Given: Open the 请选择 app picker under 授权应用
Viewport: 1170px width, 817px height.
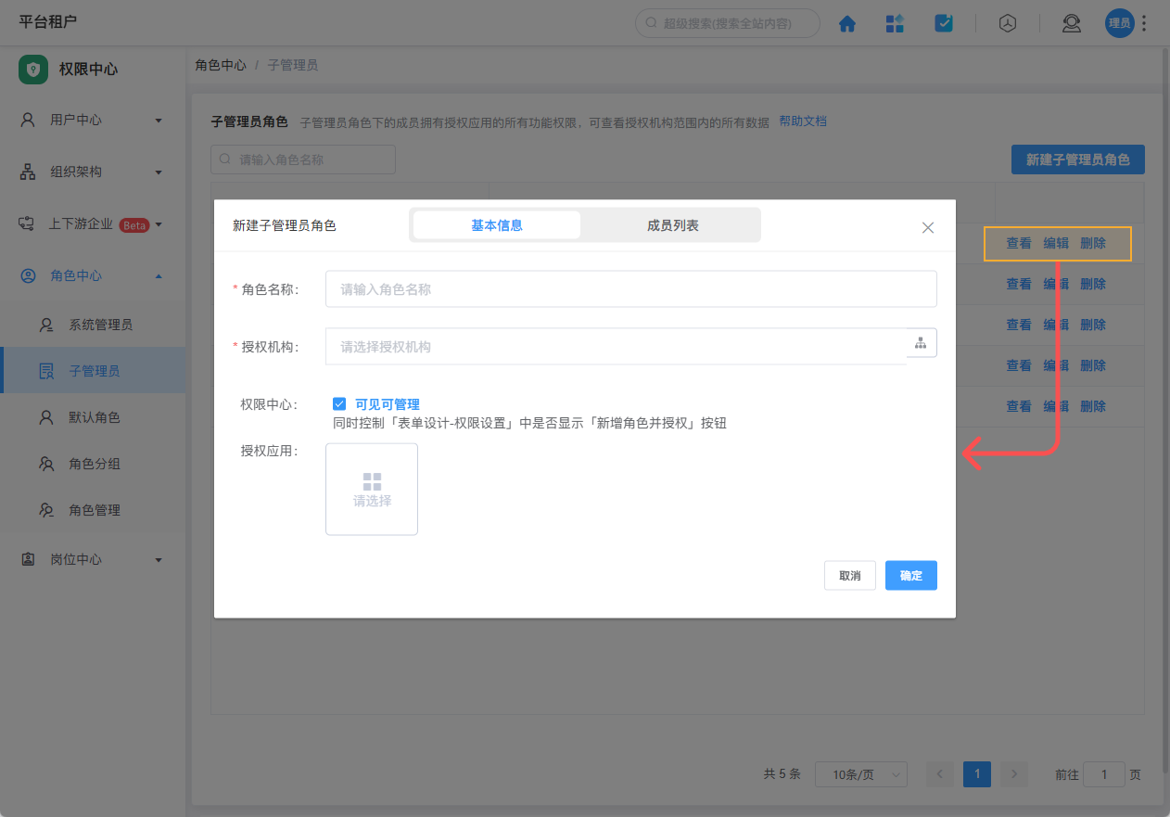Looking at the screenshot, I should pos(371,489).
